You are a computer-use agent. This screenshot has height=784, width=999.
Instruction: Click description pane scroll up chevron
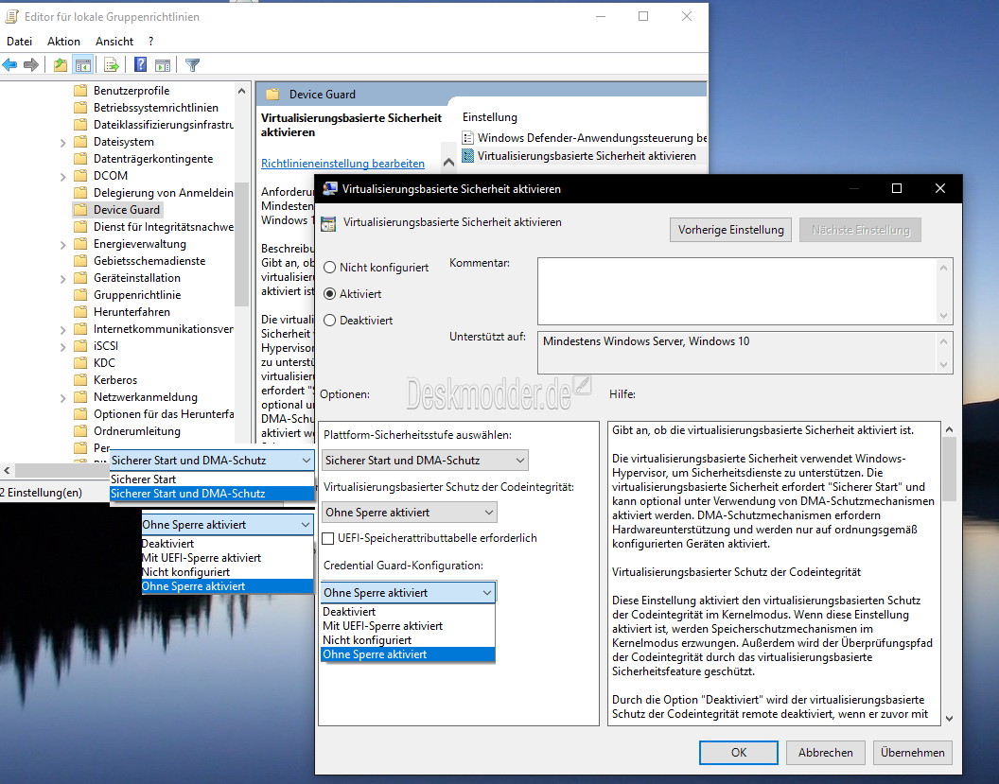(x=448, y=163)
